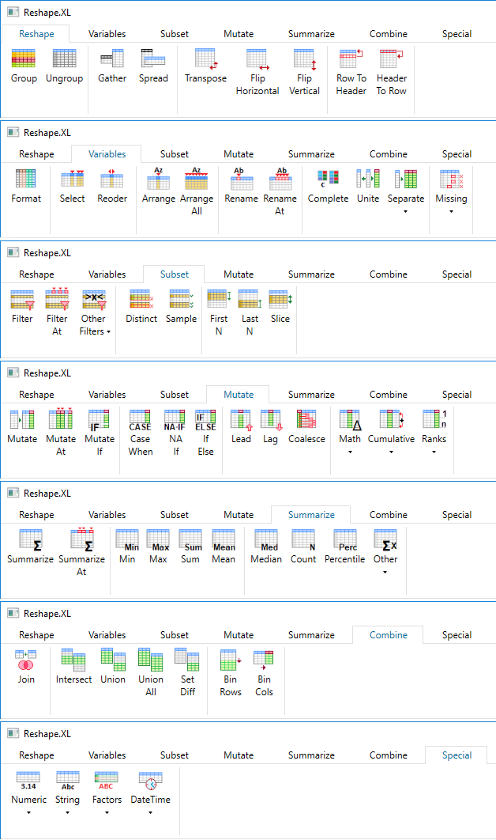Click the Summarize At icon
Viewport: 496px width, 840px height.
pos(82,539)
